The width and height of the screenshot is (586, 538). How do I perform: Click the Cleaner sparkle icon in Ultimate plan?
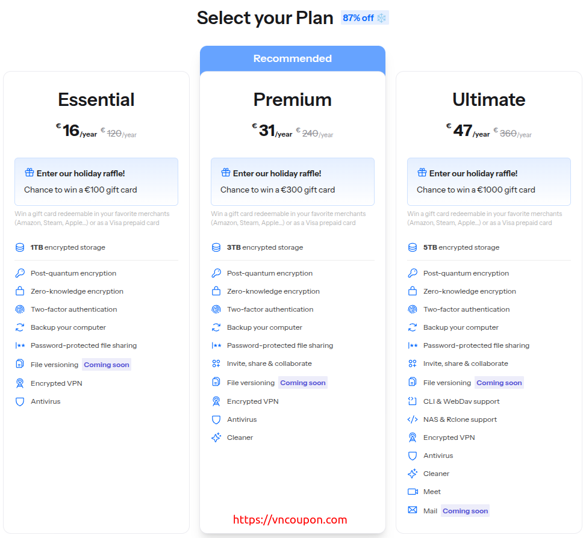tap(413, 474)
